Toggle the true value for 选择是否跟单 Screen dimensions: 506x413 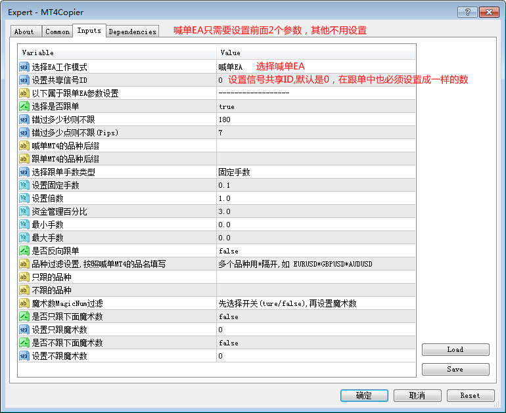[x=227, y=107]
